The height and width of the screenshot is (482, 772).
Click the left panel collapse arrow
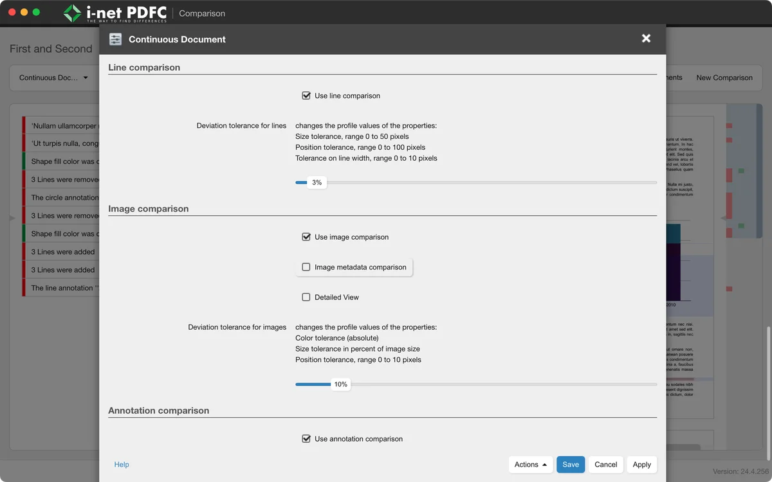tap(12, 219)
